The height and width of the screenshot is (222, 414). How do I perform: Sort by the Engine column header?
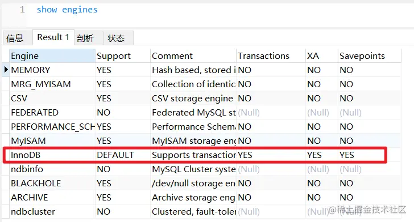click(x=52, y=55)
